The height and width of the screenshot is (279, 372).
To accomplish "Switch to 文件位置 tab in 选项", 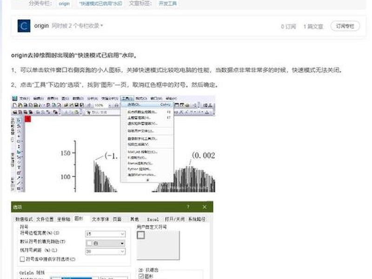I will coord(45,219).
